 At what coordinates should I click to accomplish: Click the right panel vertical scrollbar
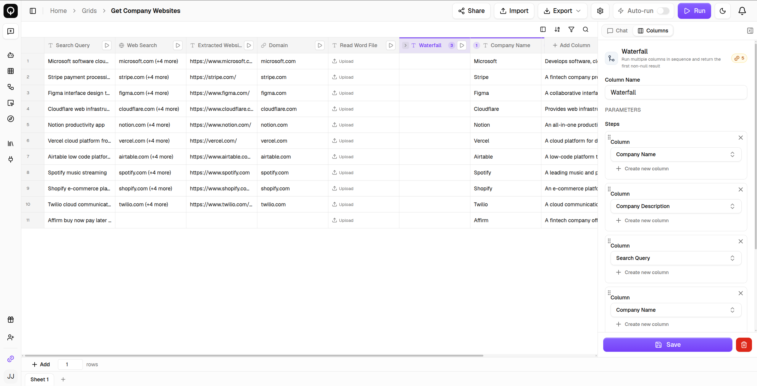[756, 146]
